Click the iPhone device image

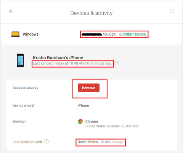(x=20, y=60)
